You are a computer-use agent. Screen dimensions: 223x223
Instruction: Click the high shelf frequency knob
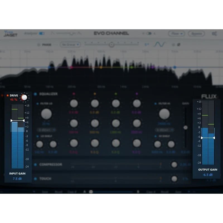157,144
